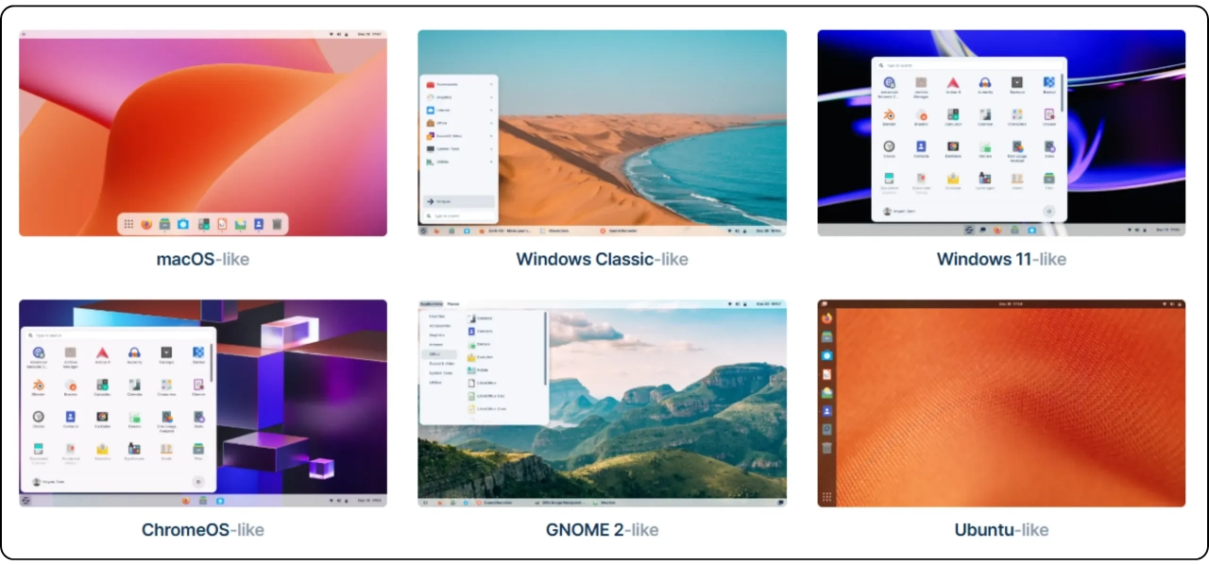The width and height of the screenshot is (1209, 565).
Task: Expand Graphics in the Windows Classic-like menu
Action: (x=459, y=97)
